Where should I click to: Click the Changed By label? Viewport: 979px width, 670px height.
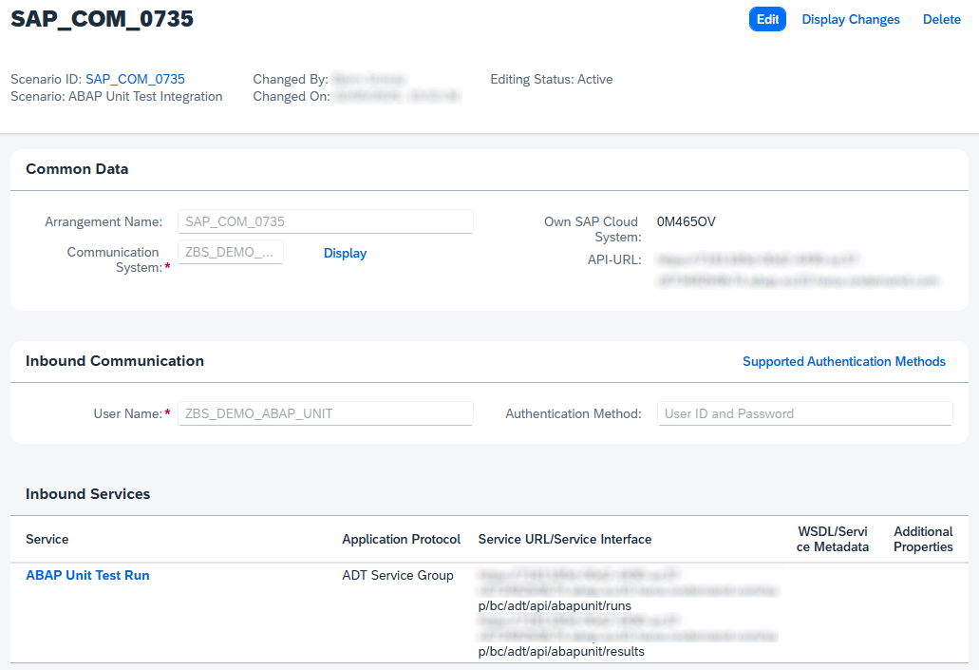[x=291, y=80]
